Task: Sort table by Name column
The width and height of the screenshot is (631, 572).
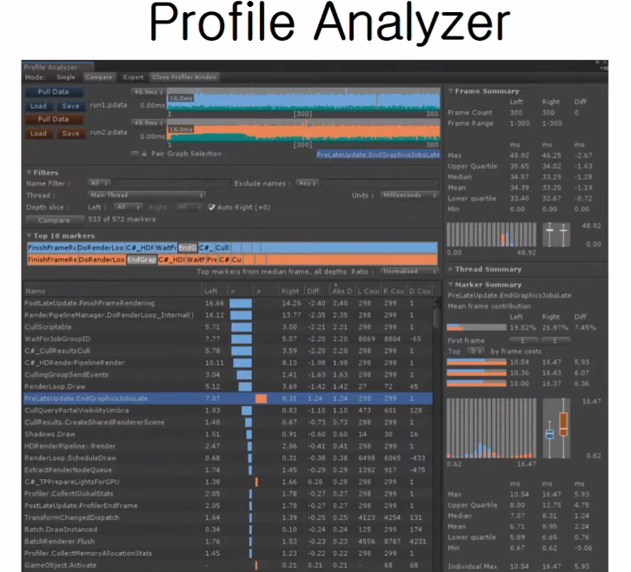Action: pyautogui.click(x=113, y=291)
